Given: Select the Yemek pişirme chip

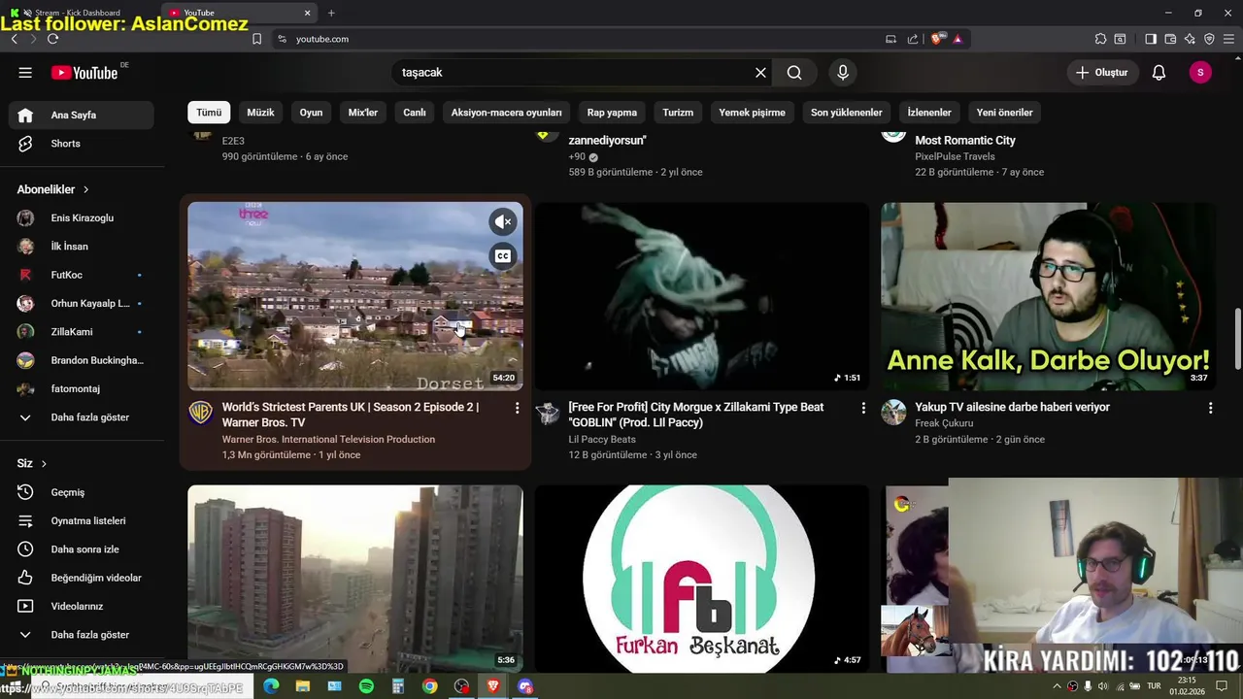Looking at the screenshot, I should click(752, 113).
